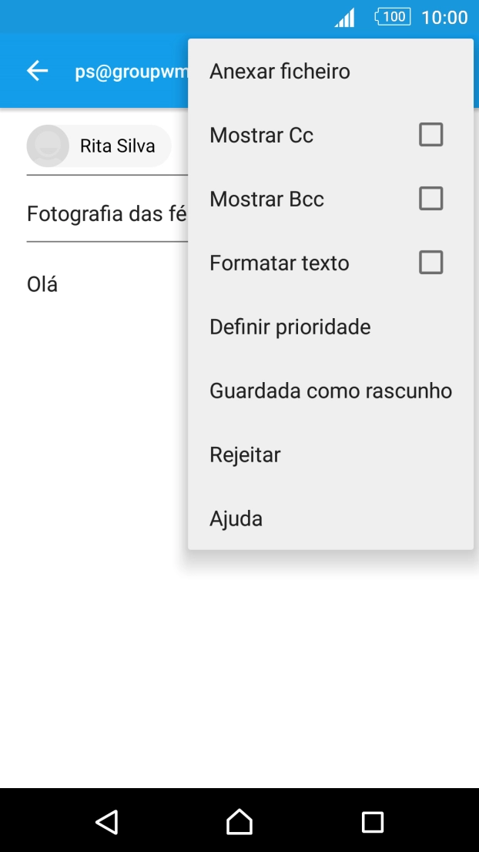
Task: Open recent apps with the square button
Action: point(372,822)
